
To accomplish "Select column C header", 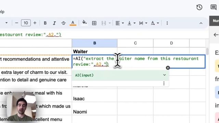I will (136, 43).
